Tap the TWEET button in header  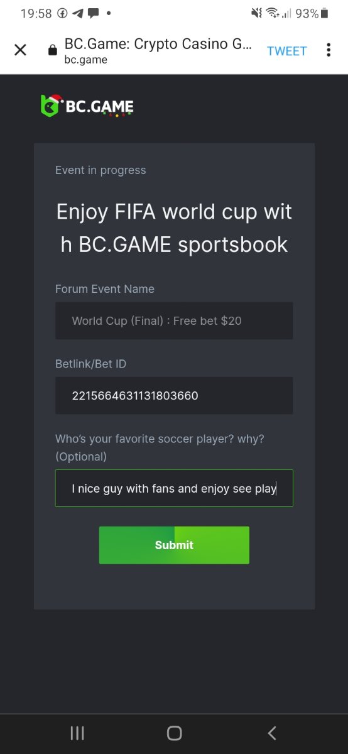[x=287, y=51]
